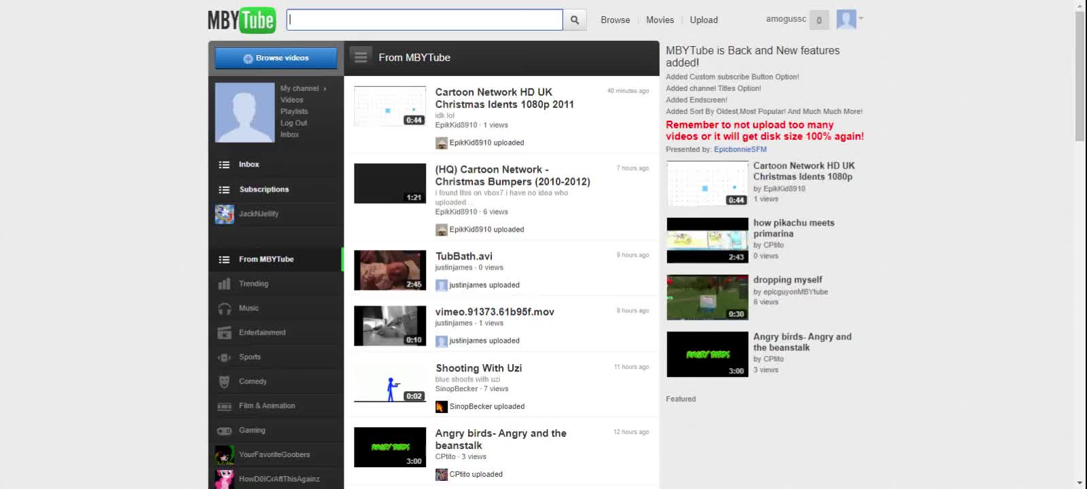Open the vimeo.91373.61b95f.mov title
Screen dimensions: 1087x489
tap(495, 312)
